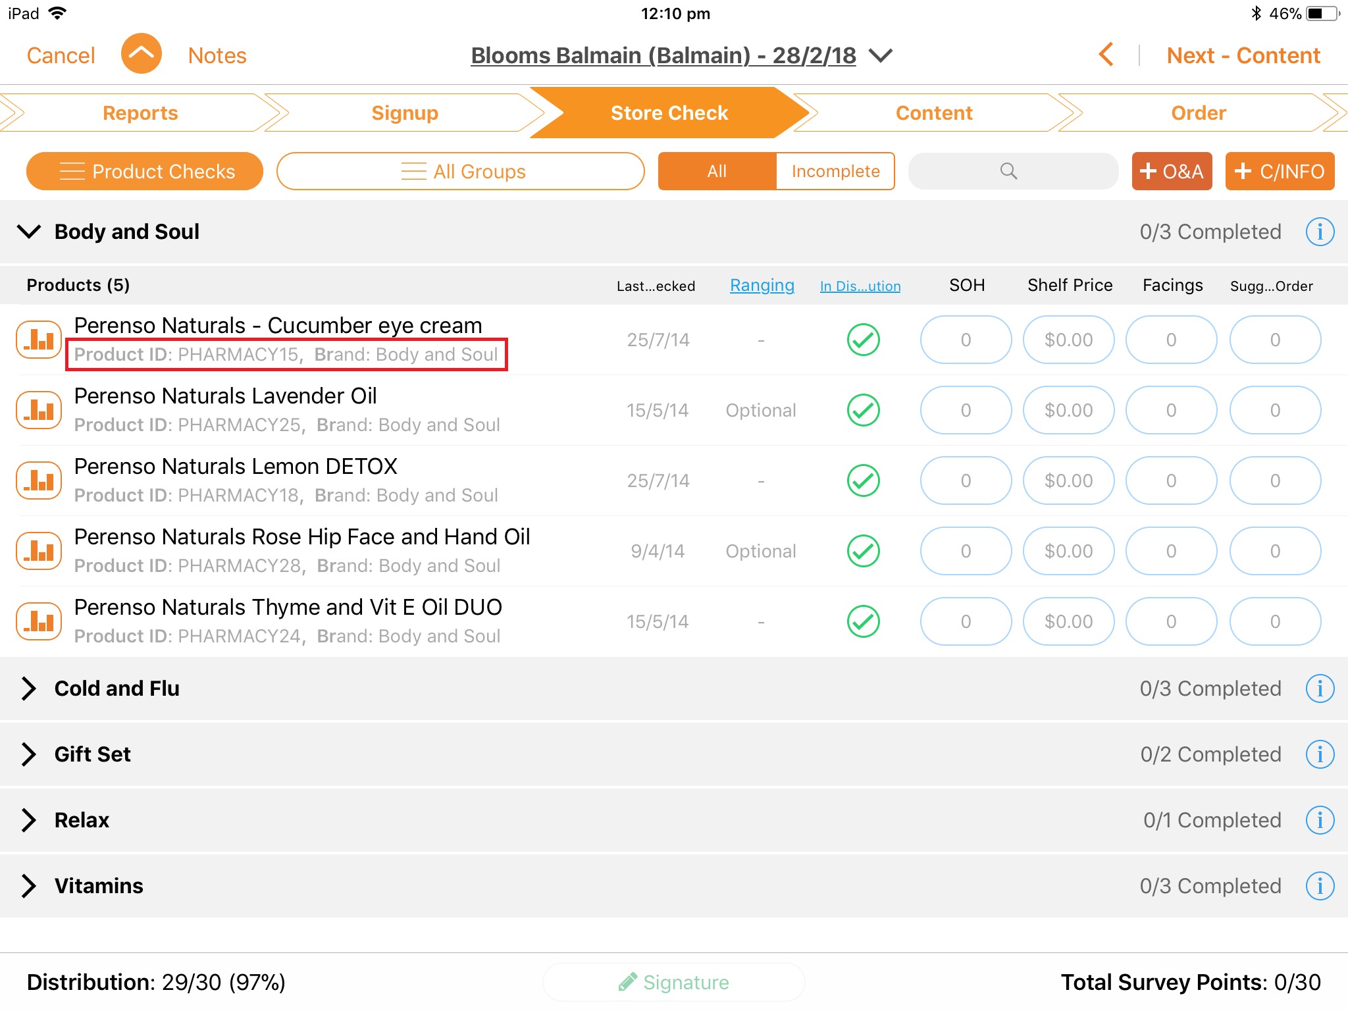The width and height of the screenshot is (1348, 1011).
Task: Tap info icon for Body and Soul
Action: pyautogui.click(x=1319, y=232)
